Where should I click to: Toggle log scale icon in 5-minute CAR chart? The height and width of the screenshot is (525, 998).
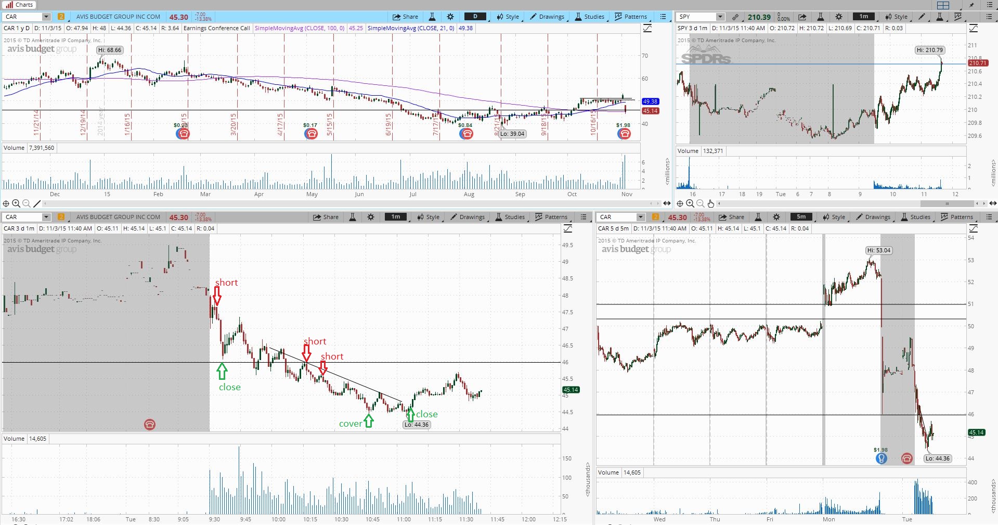(974, 228)
